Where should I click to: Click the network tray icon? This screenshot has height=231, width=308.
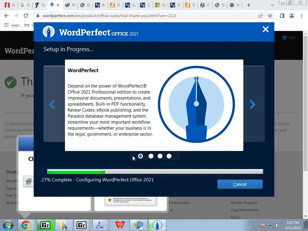270,225
